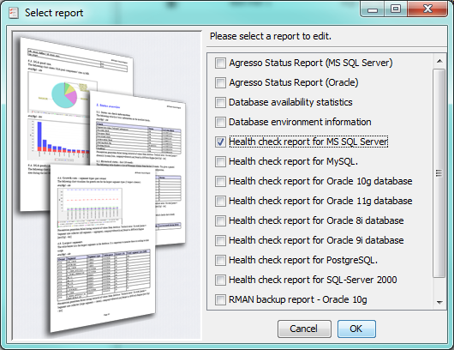The width and height of the screenshot is (454, 350).
Task: Check the Agresso Status Report (MS SQL Server) box
Action: click(220, 63)
